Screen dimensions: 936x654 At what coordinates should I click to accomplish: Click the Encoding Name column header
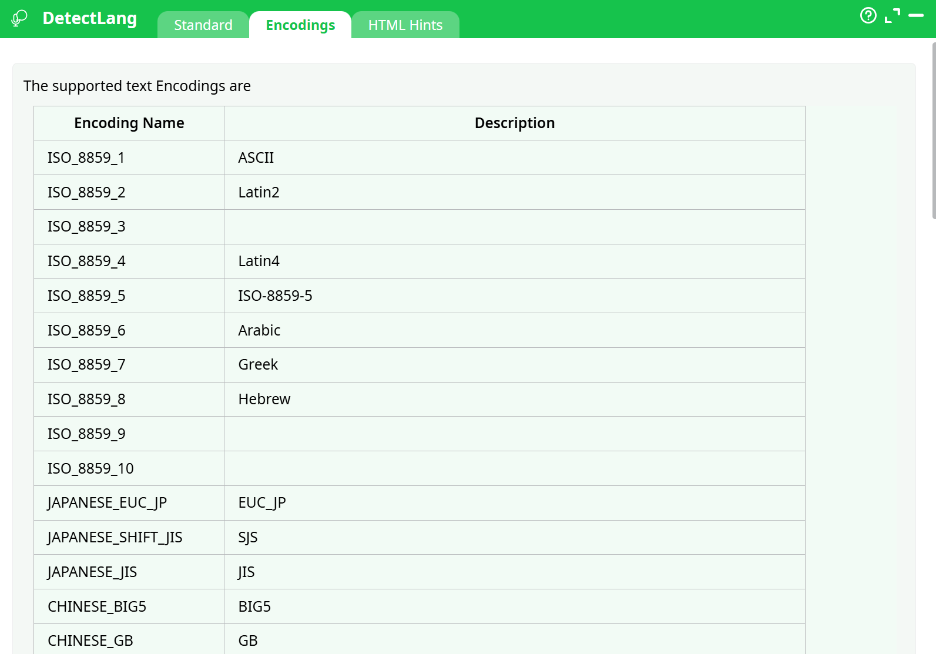pos(129,123)
